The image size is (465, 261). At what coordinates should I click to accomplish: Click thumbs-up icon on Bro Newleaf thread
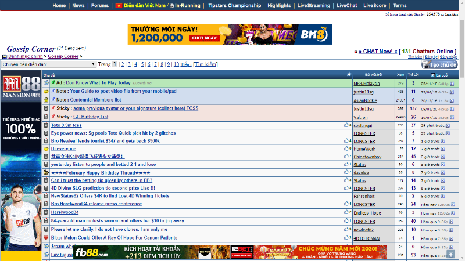tap(346, 141)
